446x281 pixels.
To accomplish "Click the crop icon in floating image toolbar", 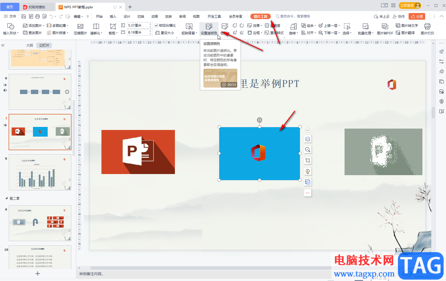I will (x=308, y=160).
